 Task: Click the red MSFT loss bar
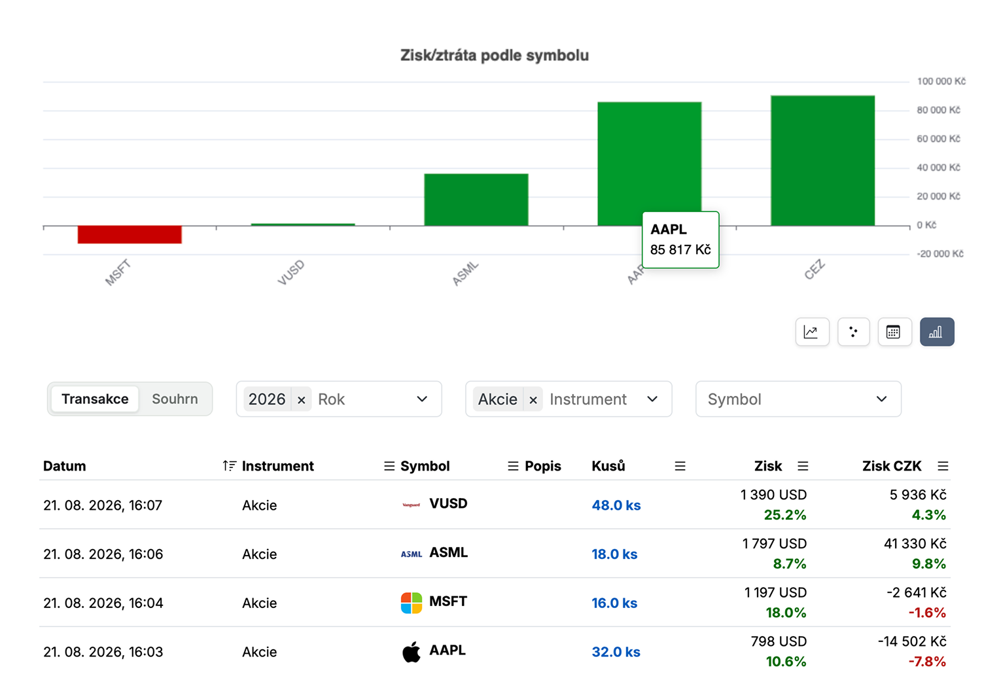[x=130, y=234]
